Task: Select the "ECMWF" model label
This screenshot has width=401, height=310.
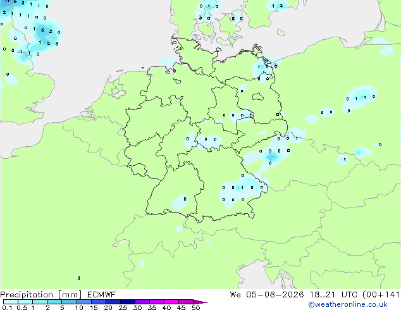Action: (102, 295)
